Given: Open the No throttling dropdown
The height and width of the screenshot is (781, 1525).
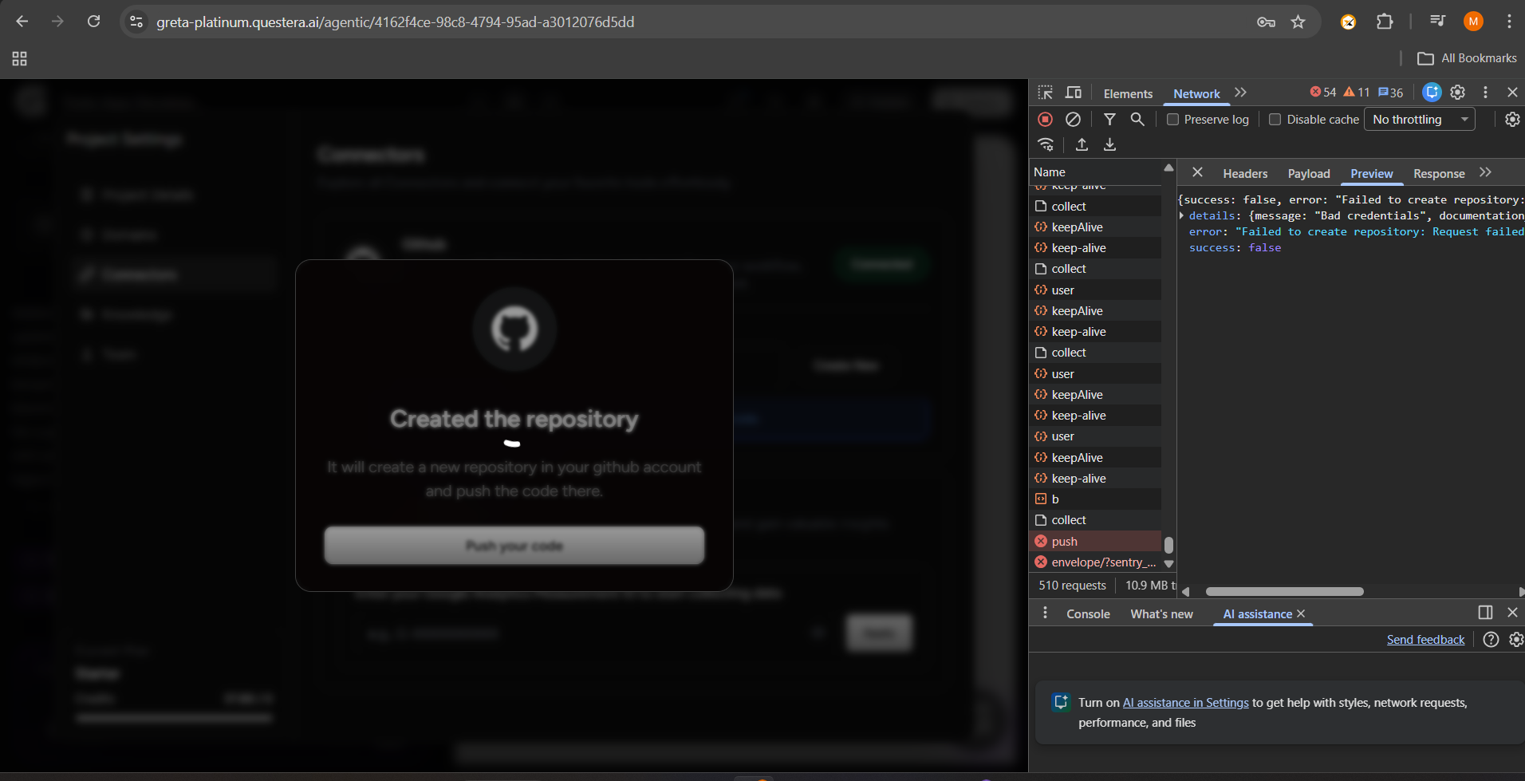Looking at the screenshot, I should [x=1420, y=120].
